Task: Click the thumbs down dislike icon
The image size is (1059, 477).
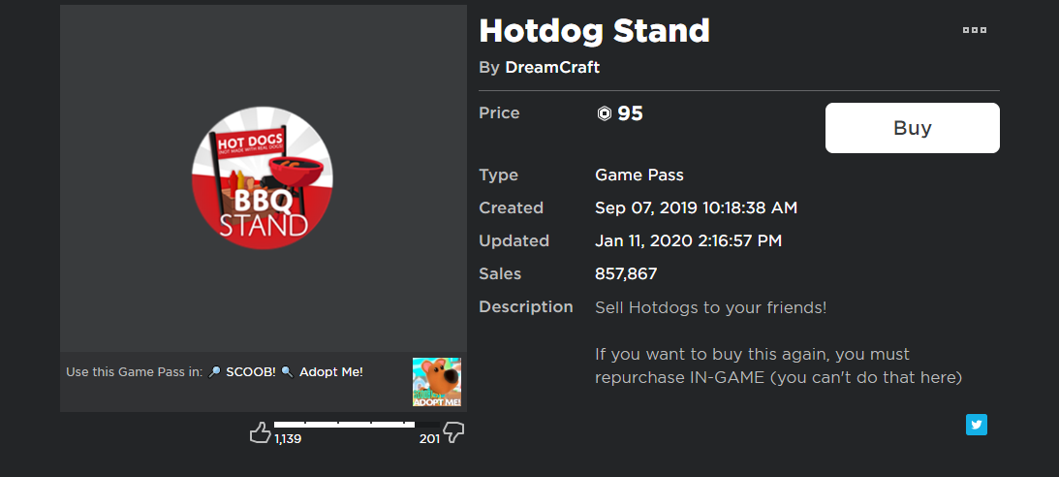Action: point(453,433)
